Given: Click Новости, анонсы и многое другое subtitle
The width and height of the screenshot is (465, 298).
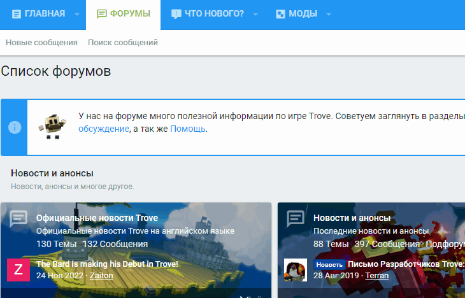Looking at the screenshot, I should (x=73, y=187).
